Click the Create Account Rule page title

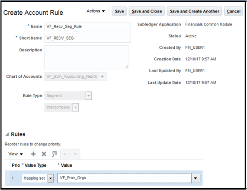click(33, 13)
